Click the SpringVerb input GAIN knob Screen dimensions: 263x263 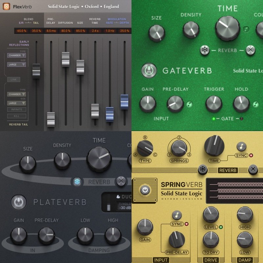[x=145, y=227]
